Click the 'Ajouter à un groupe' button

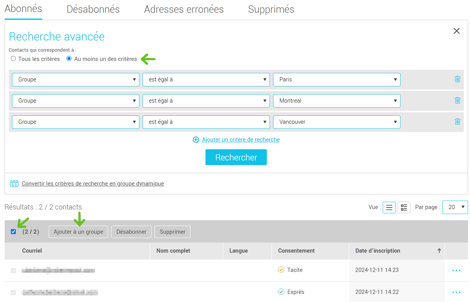(78, 231)
